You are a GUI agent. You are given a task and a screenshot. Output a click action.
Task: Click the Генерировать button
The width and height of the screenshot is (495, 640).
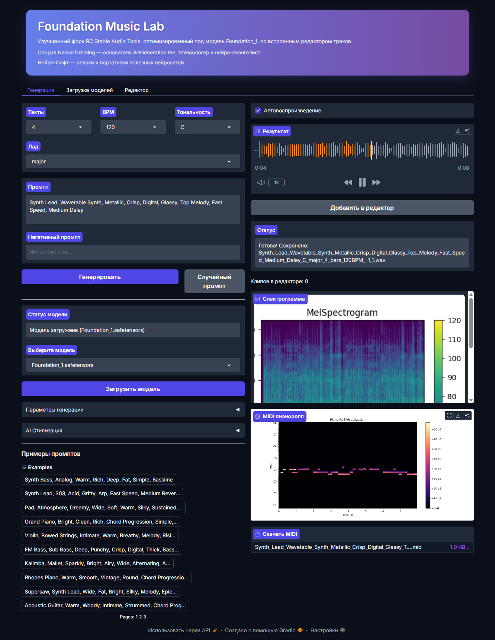coord(100,277)
